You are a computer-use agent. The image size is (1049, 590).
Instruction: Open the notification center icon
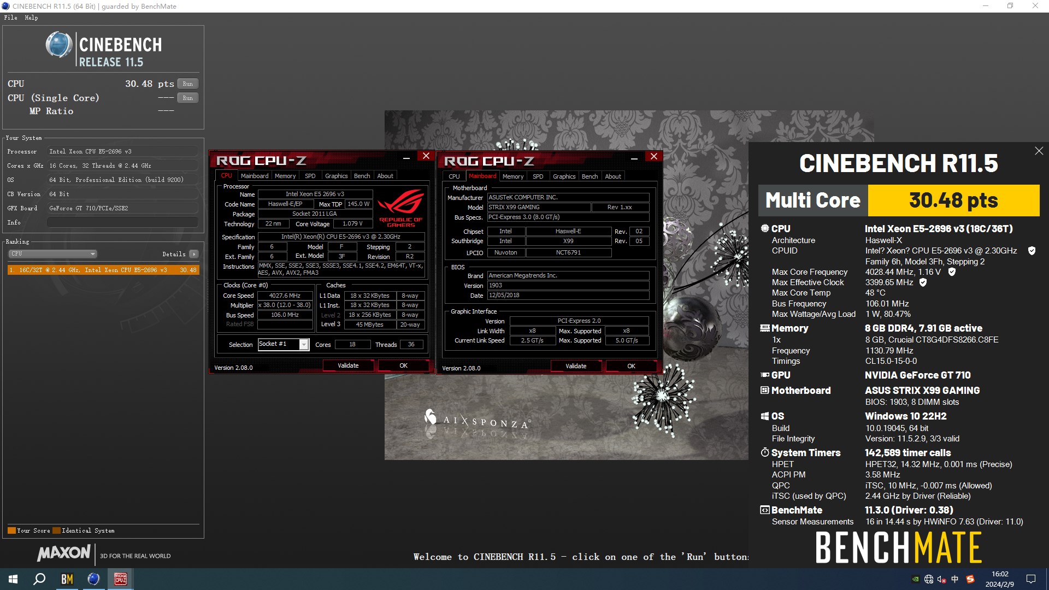[x=1031, y=579]
